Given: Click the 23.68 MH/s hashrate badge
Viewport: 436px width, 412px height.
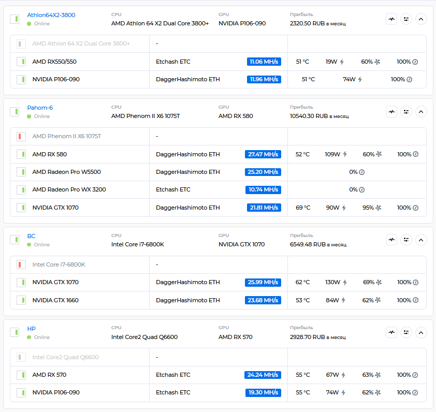Looking at the screenshot, I should pos(263,300).
